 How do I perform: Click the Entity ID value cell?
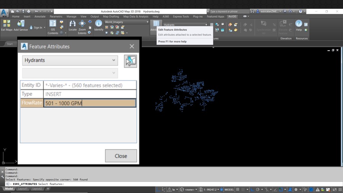90,85
